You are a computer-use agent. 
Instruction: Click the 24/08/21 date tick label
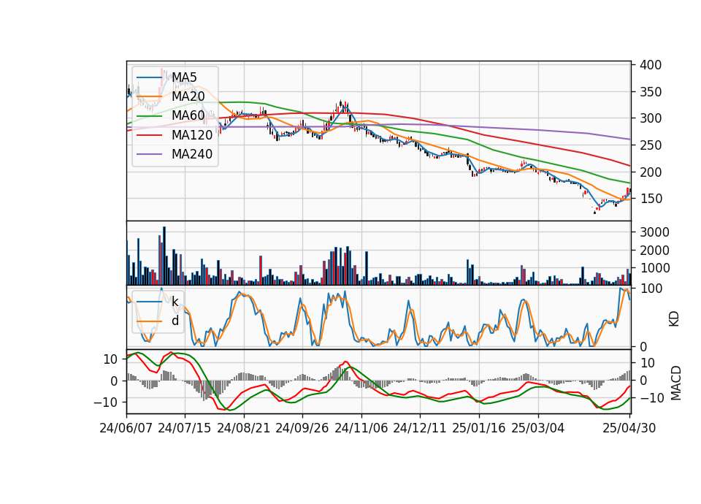click(244, 428)
